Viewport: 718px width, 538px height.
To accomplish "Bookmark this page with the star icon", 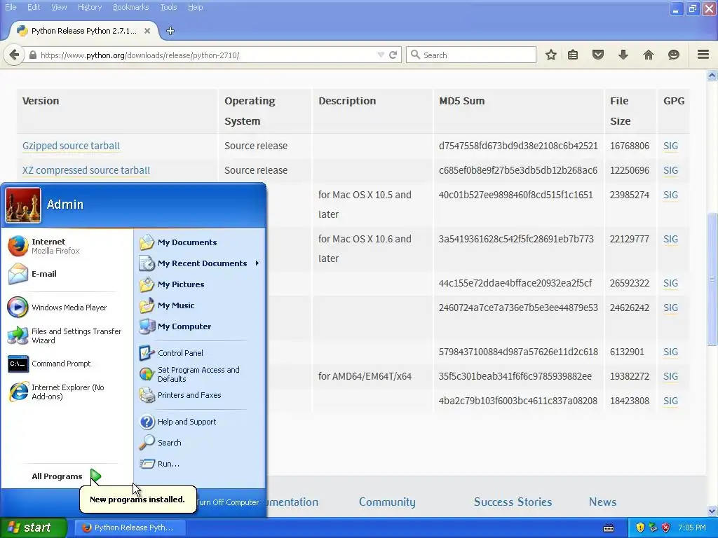I will point(551,55).
